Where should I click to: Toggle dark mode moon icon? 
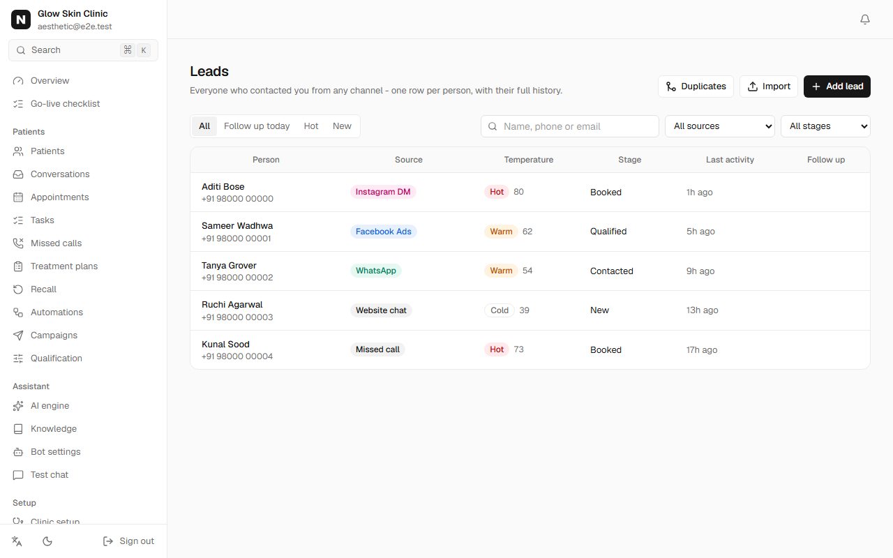47,541
